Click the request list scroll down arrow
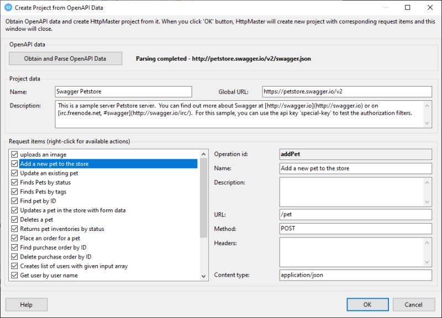Screen dimensions: 442x318 203,276
